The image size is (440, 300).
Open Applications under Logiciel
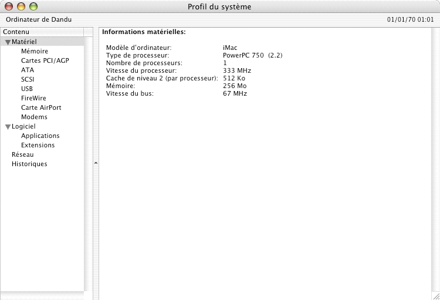[40, 136]
